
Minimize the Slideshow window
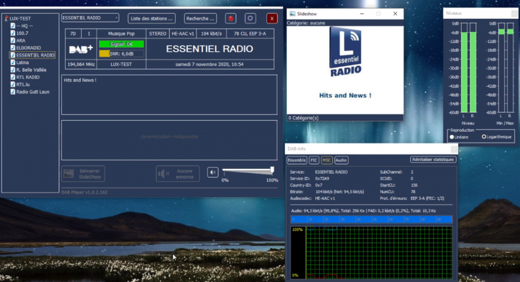click(362, 14)
